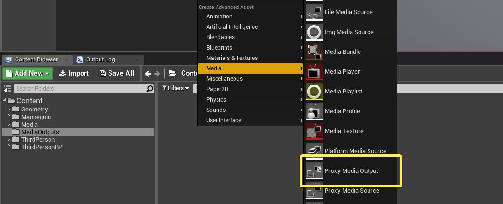Viewport: 503px width, 204px height.
Task: Click the Media Profile icon
Action: (x=314, y=111)
